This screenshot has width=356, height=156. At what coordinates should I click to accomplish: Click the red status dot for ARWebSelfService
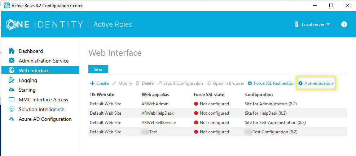[196, 123]
